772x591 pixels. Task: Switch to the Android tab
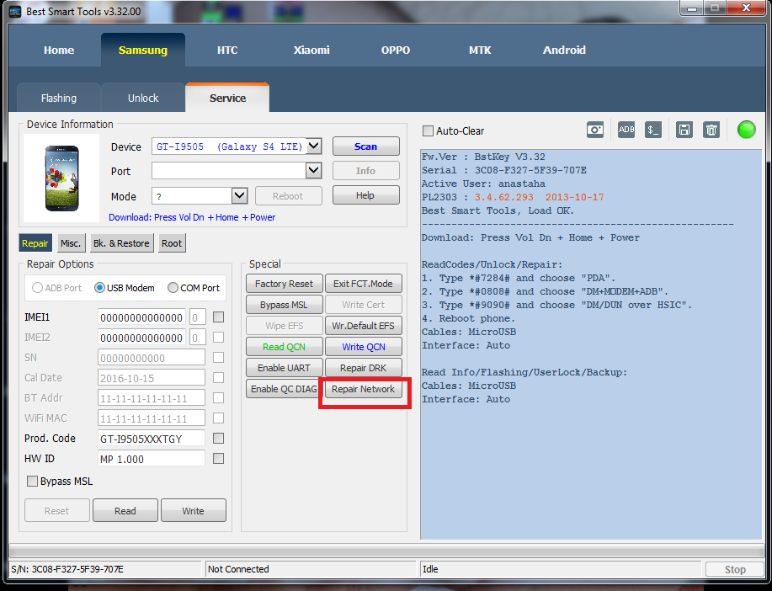(564, 51)
